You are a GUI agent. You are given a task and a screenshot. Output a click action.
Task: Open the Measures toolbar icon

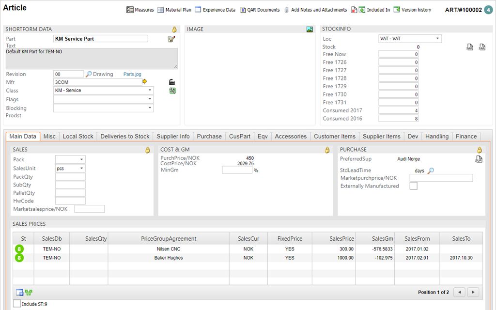point(130,10)
